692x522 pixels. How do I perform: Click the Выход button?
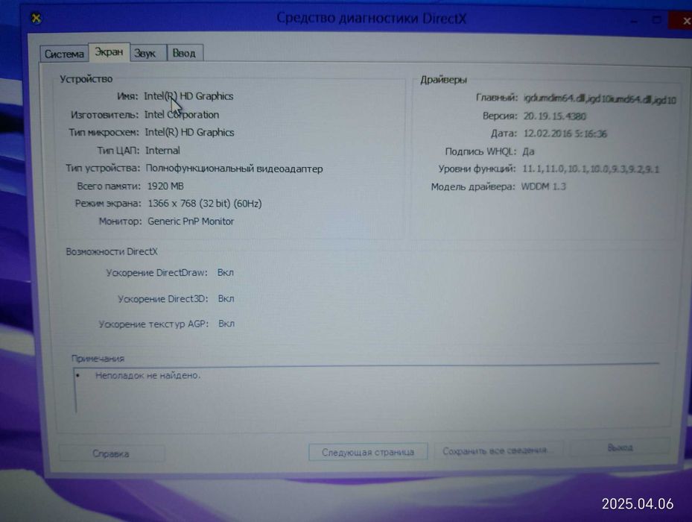620,447
